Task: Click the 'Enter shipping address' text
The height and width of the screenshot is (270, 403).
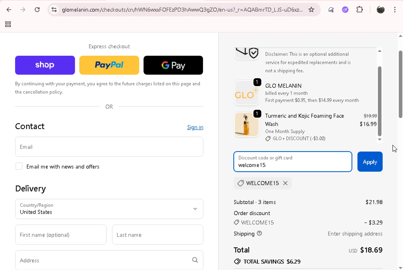Action: click(x=355, y=234)
